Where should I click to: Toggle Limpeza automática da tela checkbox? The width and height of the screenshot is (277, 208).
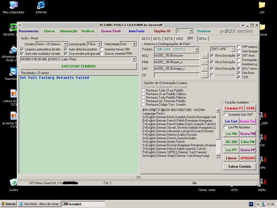point(22,49)
